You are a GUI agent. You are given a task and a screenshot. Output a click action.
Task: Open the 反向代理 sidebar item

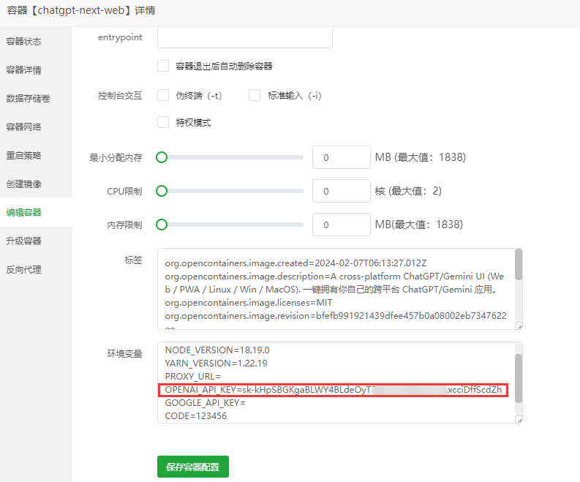(24, 269)
